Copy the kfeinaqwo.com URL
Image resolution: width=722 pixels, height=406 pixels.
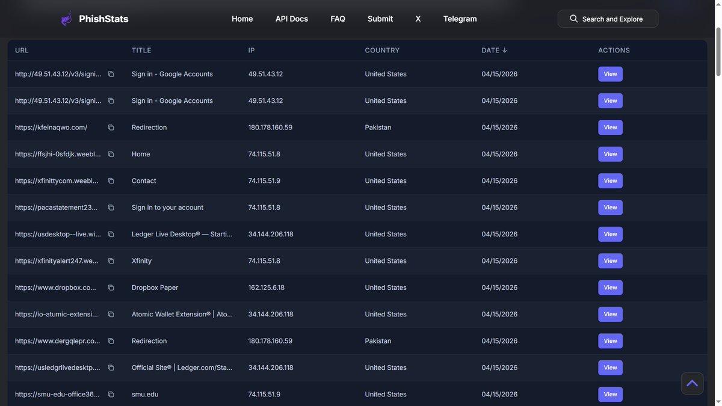111,128
